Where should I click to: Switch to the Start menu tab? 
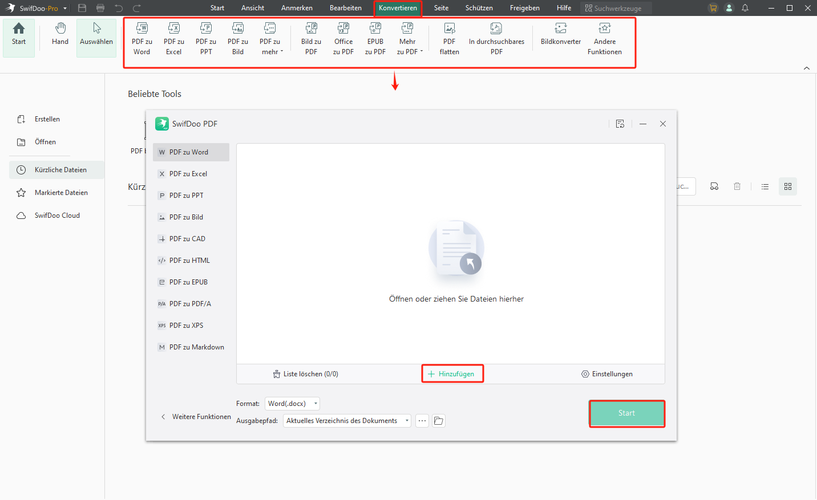tap(217, 8)
